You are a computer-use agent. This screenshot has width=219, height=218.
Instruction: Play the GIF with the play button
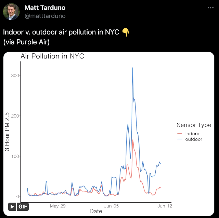click(x=12, y=206)
